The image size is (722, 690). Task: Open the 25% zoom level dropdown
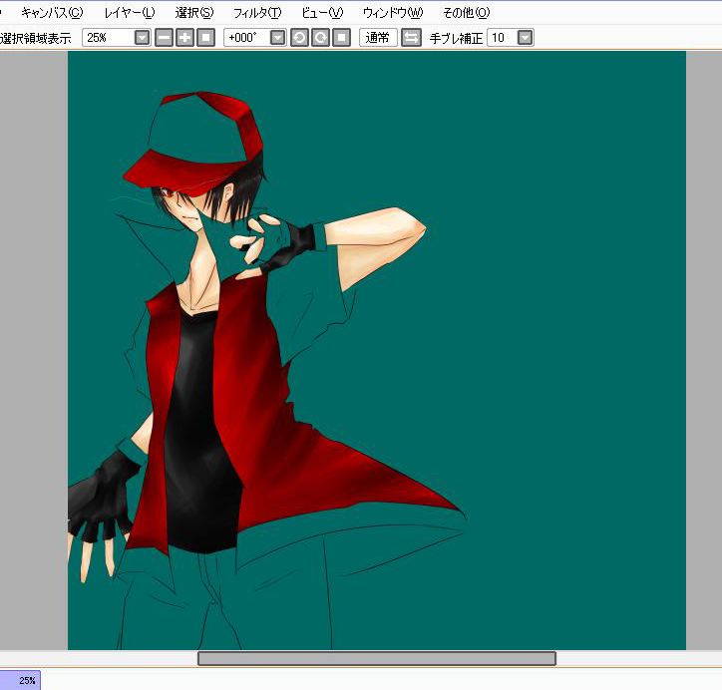141,38
